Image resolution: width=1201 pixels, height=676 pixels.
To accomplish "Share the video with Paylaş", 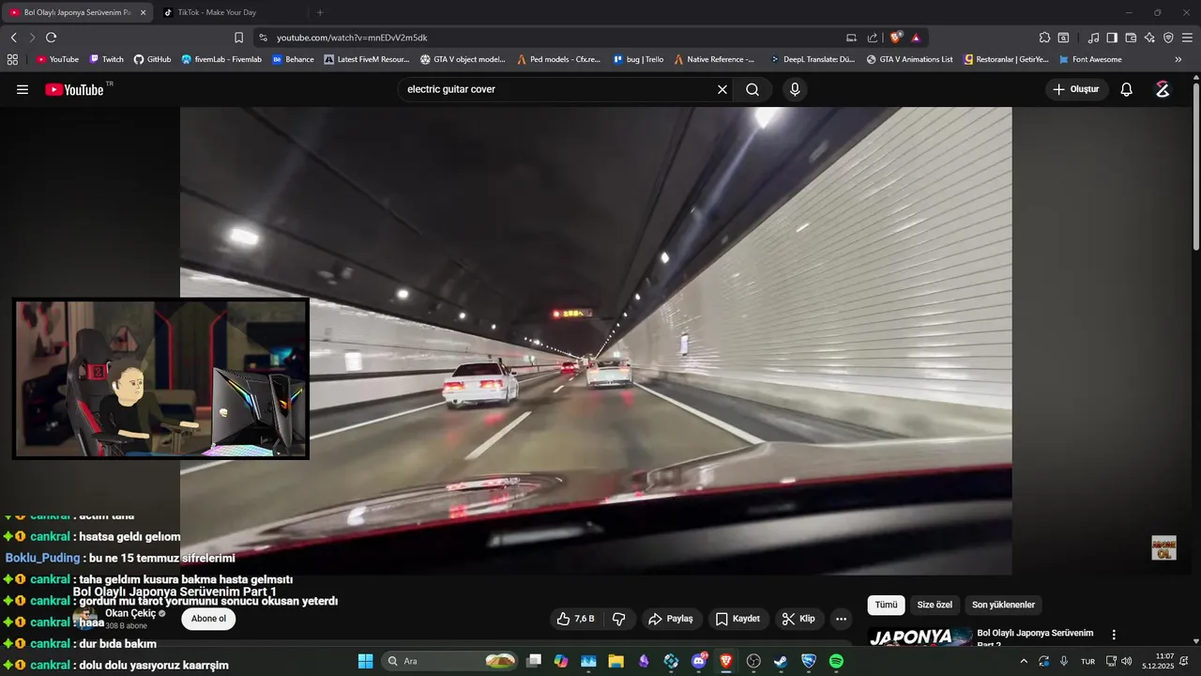I will pyautogui.click(x=672, y=619).
